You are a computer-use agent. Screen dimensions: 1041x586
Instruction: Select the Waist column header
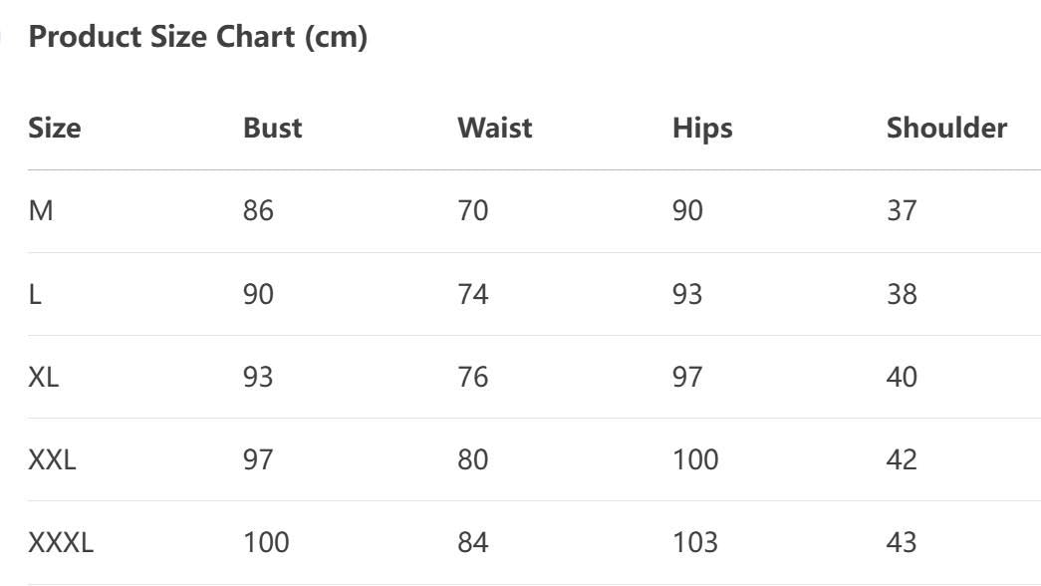pos(494,129)
